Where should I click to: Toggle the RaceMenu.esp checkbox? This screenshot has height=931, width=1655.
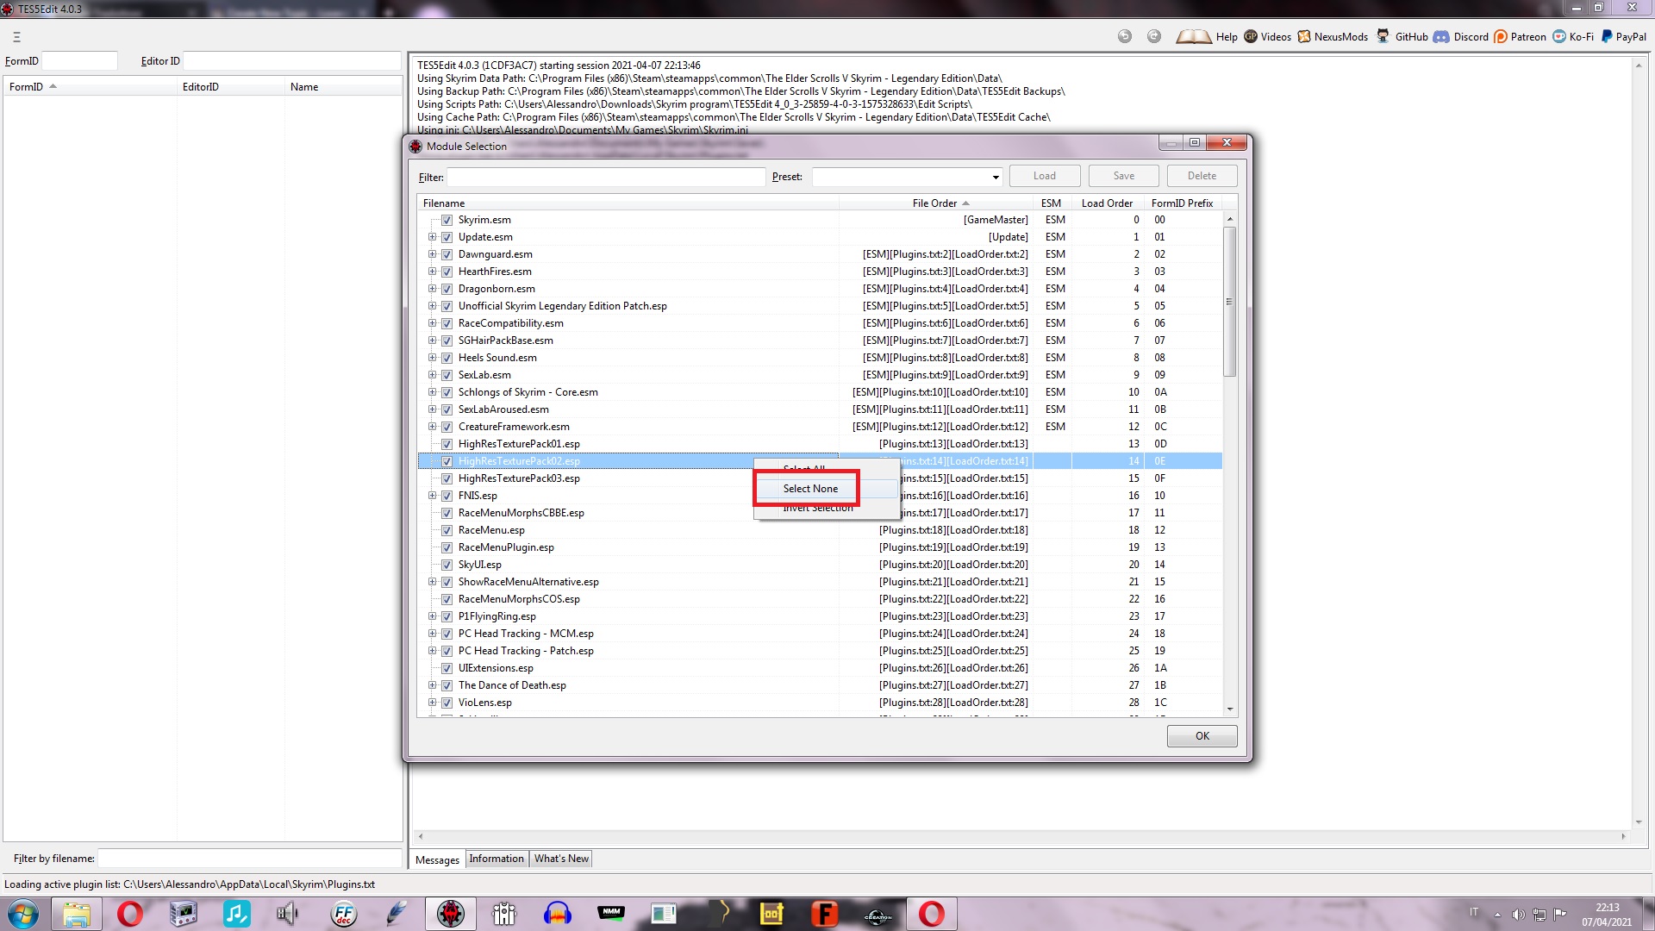447,530
